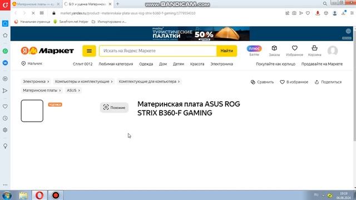Expand Комплектующие для компьютера breadcrumb

[x=149, y=82]
